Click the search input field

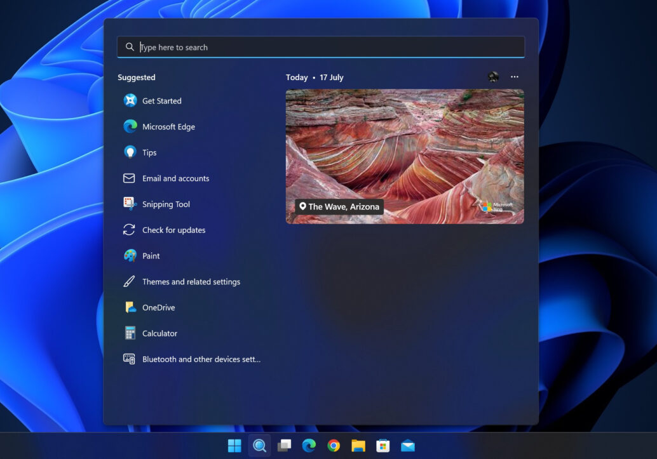click(320, 46)
